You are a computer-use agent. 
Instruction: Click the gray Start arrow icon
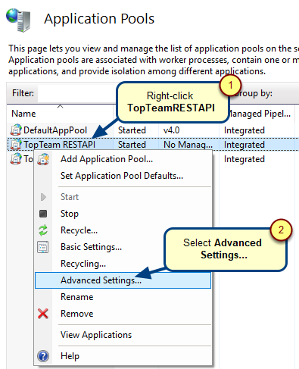coord(43,197)
